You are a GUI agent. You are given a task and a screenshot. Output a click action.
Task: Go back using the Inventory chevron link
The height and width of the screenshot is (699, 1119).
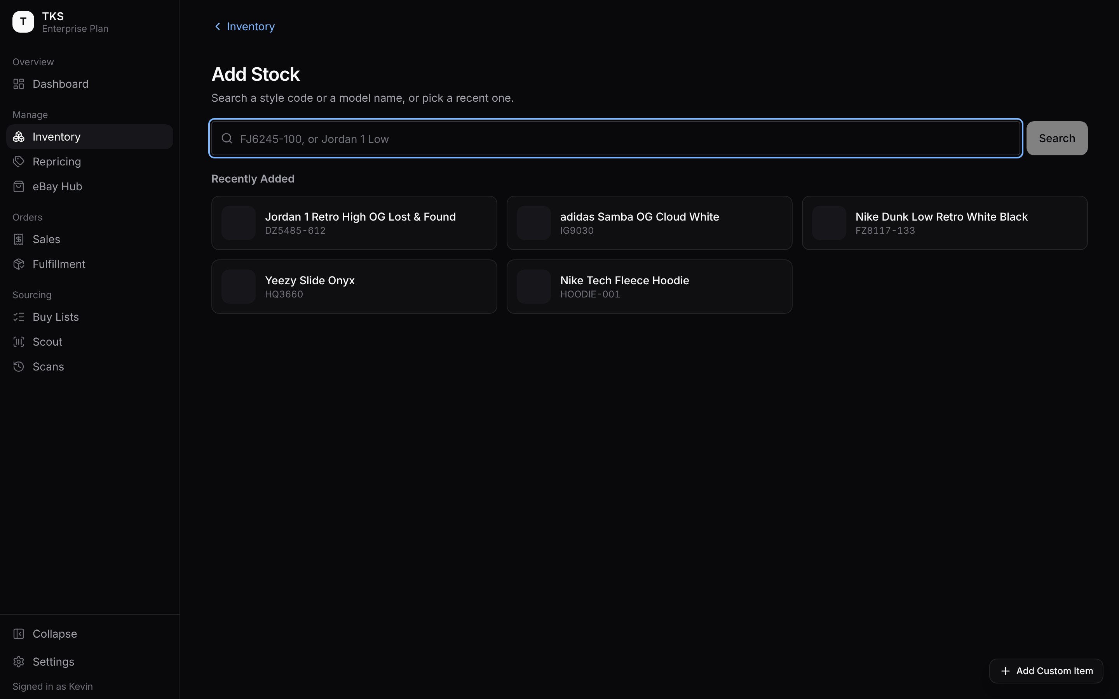(244, 26)
